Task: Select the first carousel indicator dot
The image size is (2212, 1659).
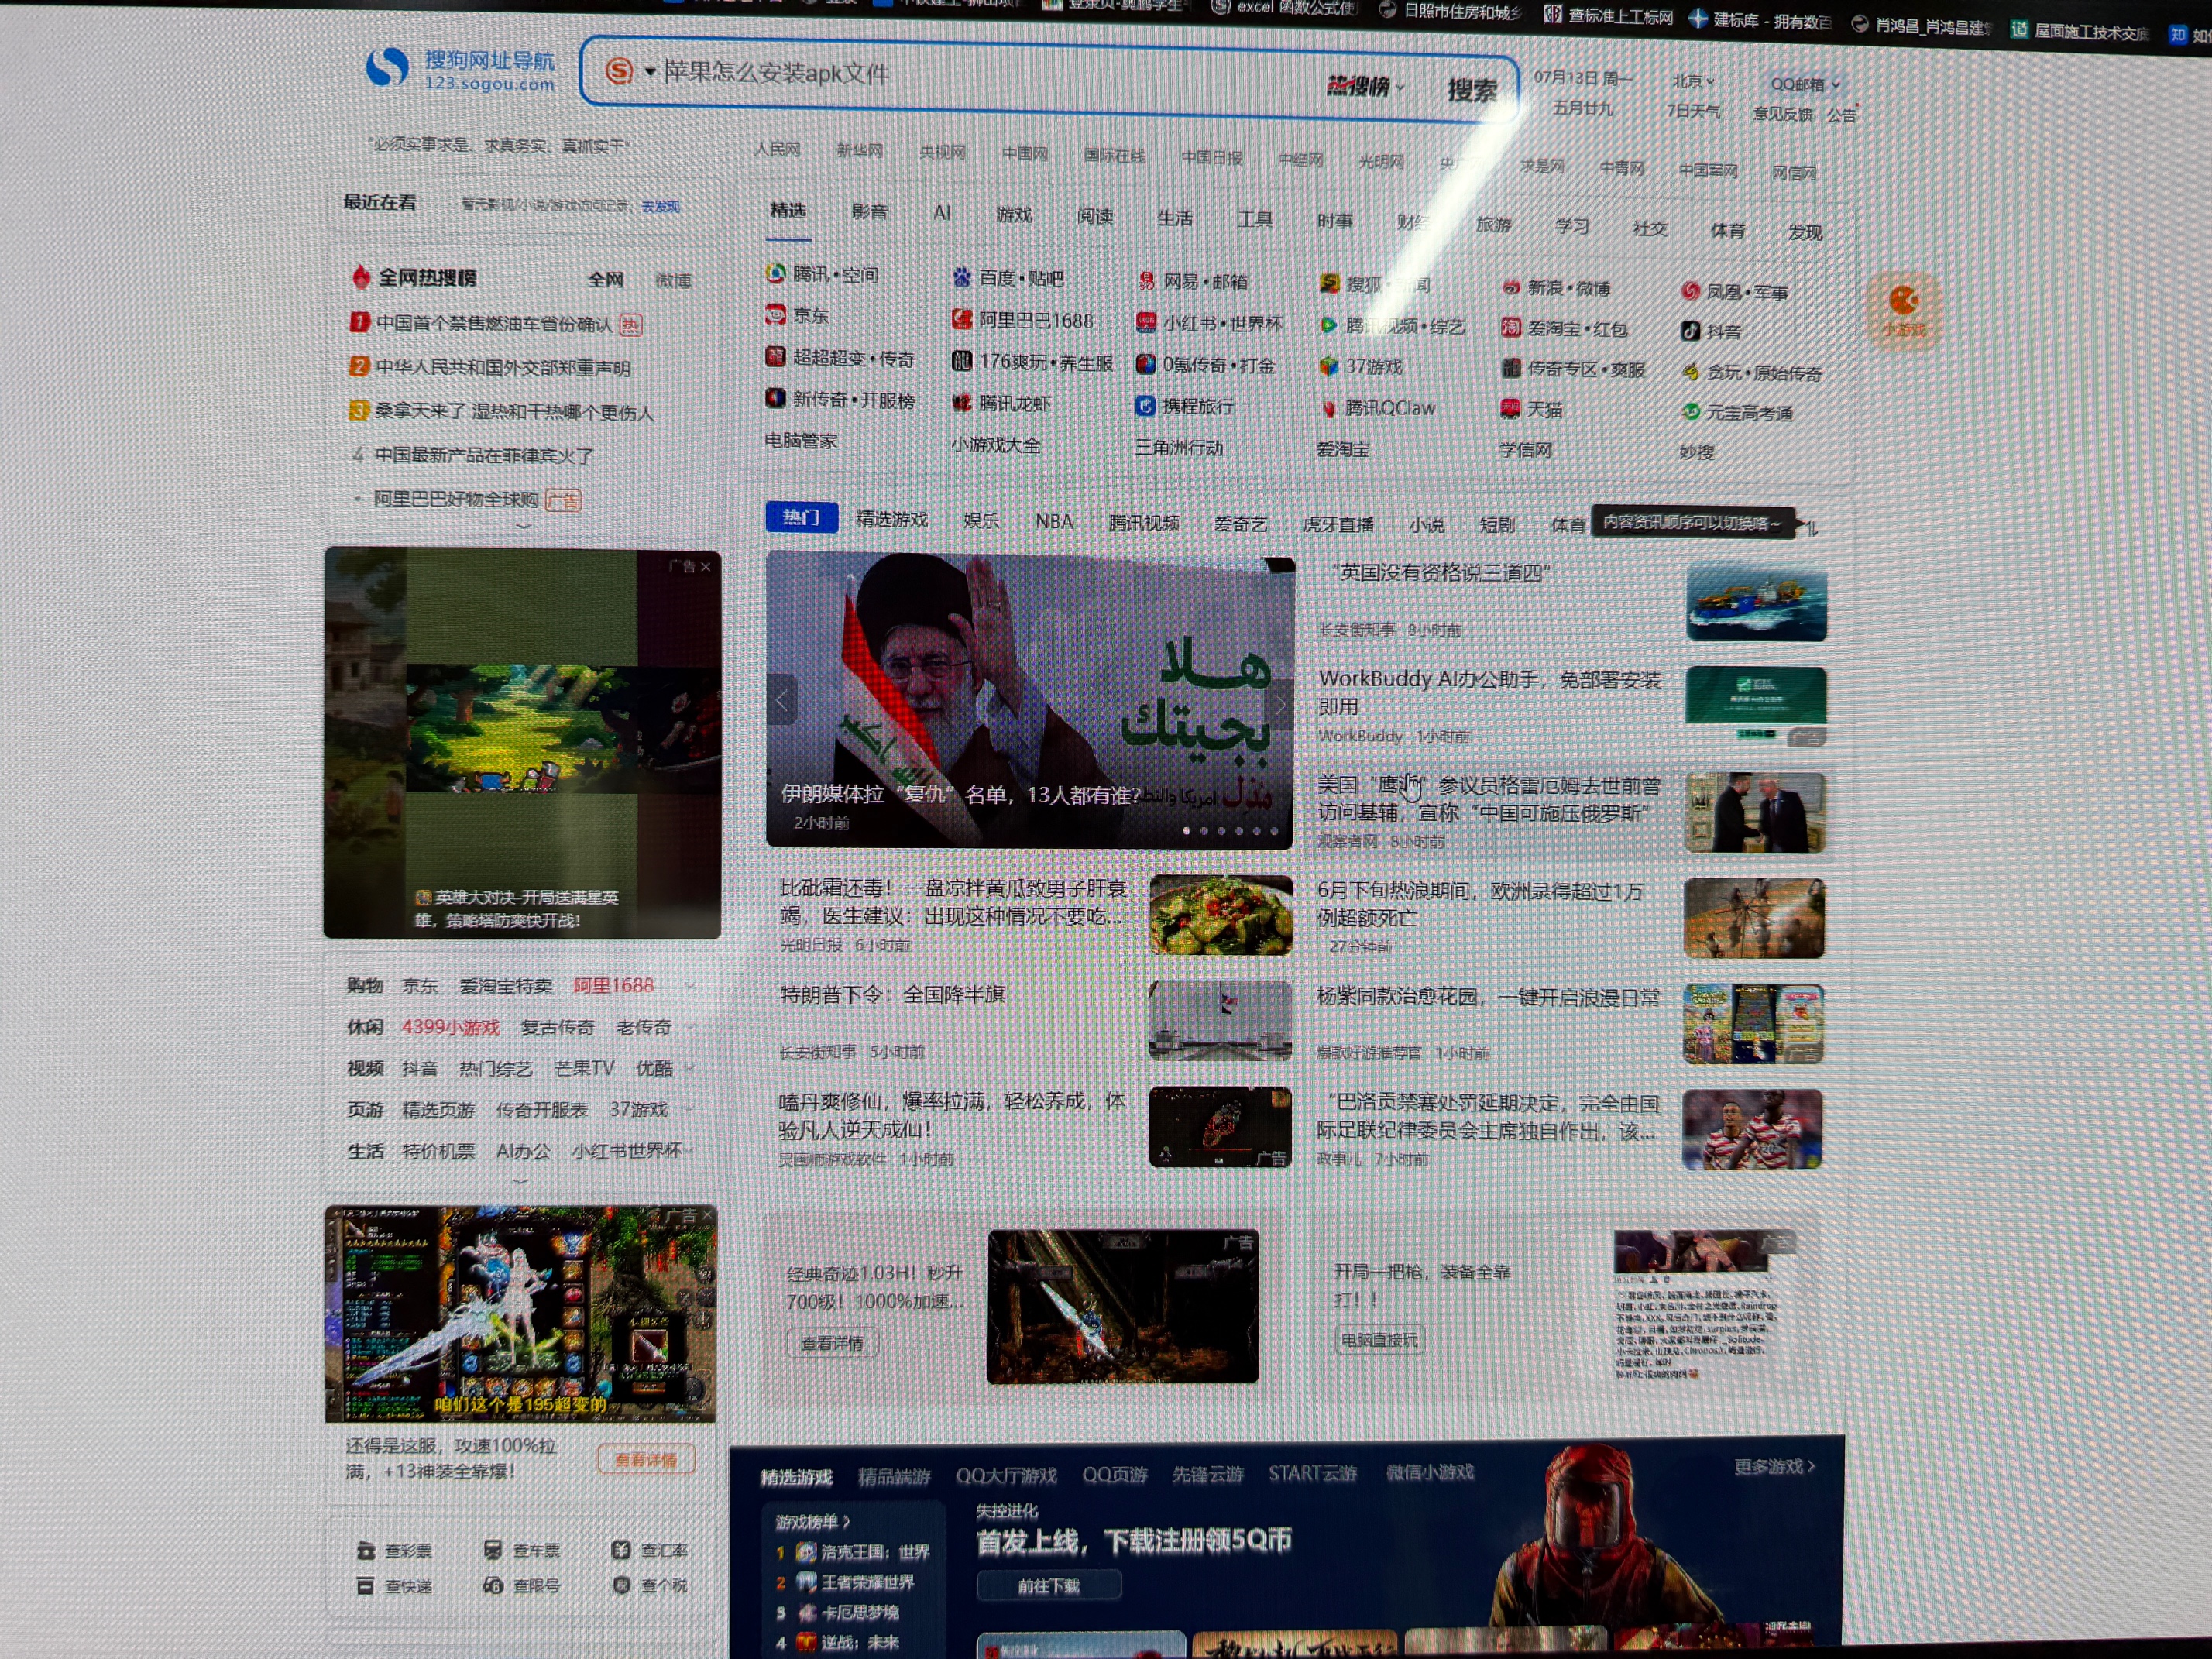Action: click(1187, 830)
